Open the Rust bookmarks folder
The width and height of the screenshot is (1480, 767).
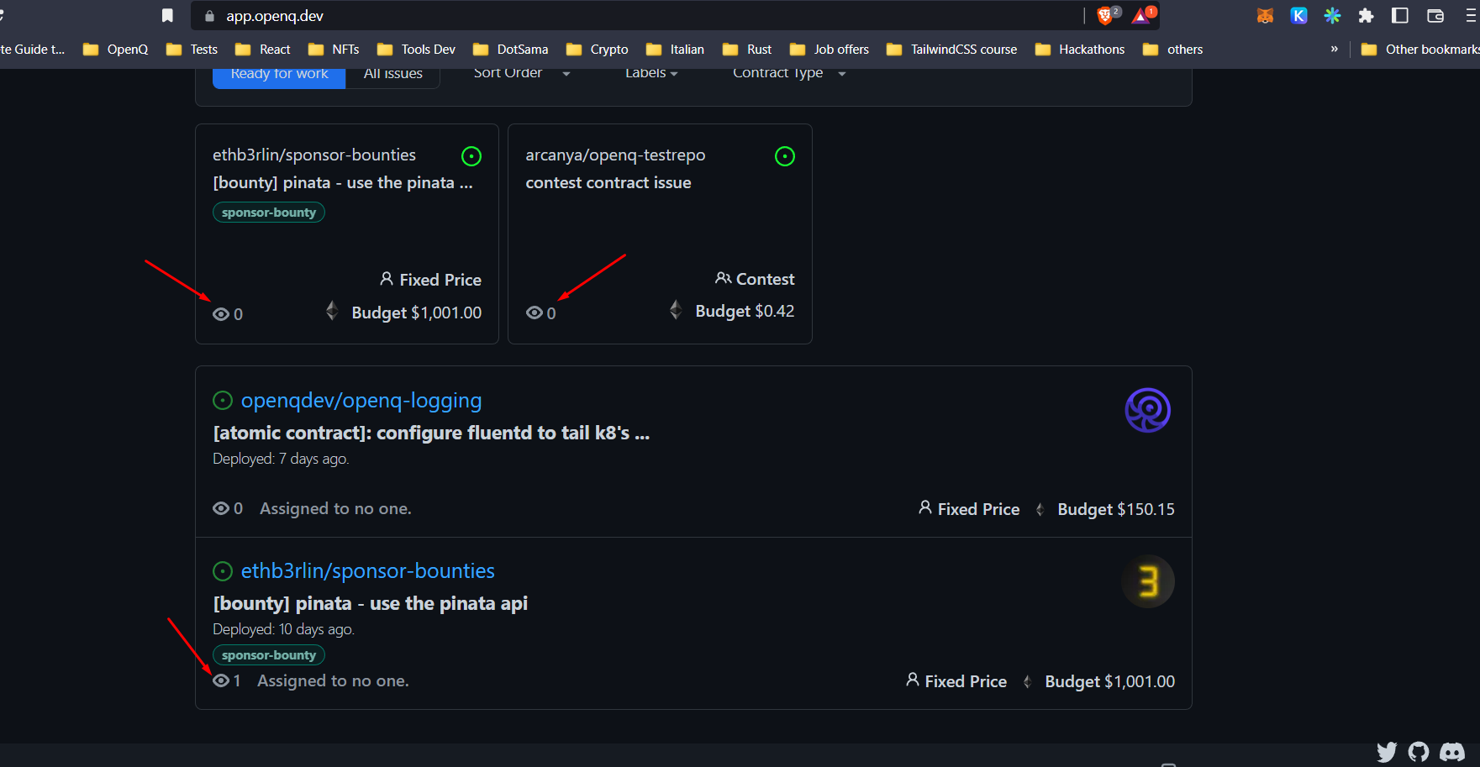[747, 50]
